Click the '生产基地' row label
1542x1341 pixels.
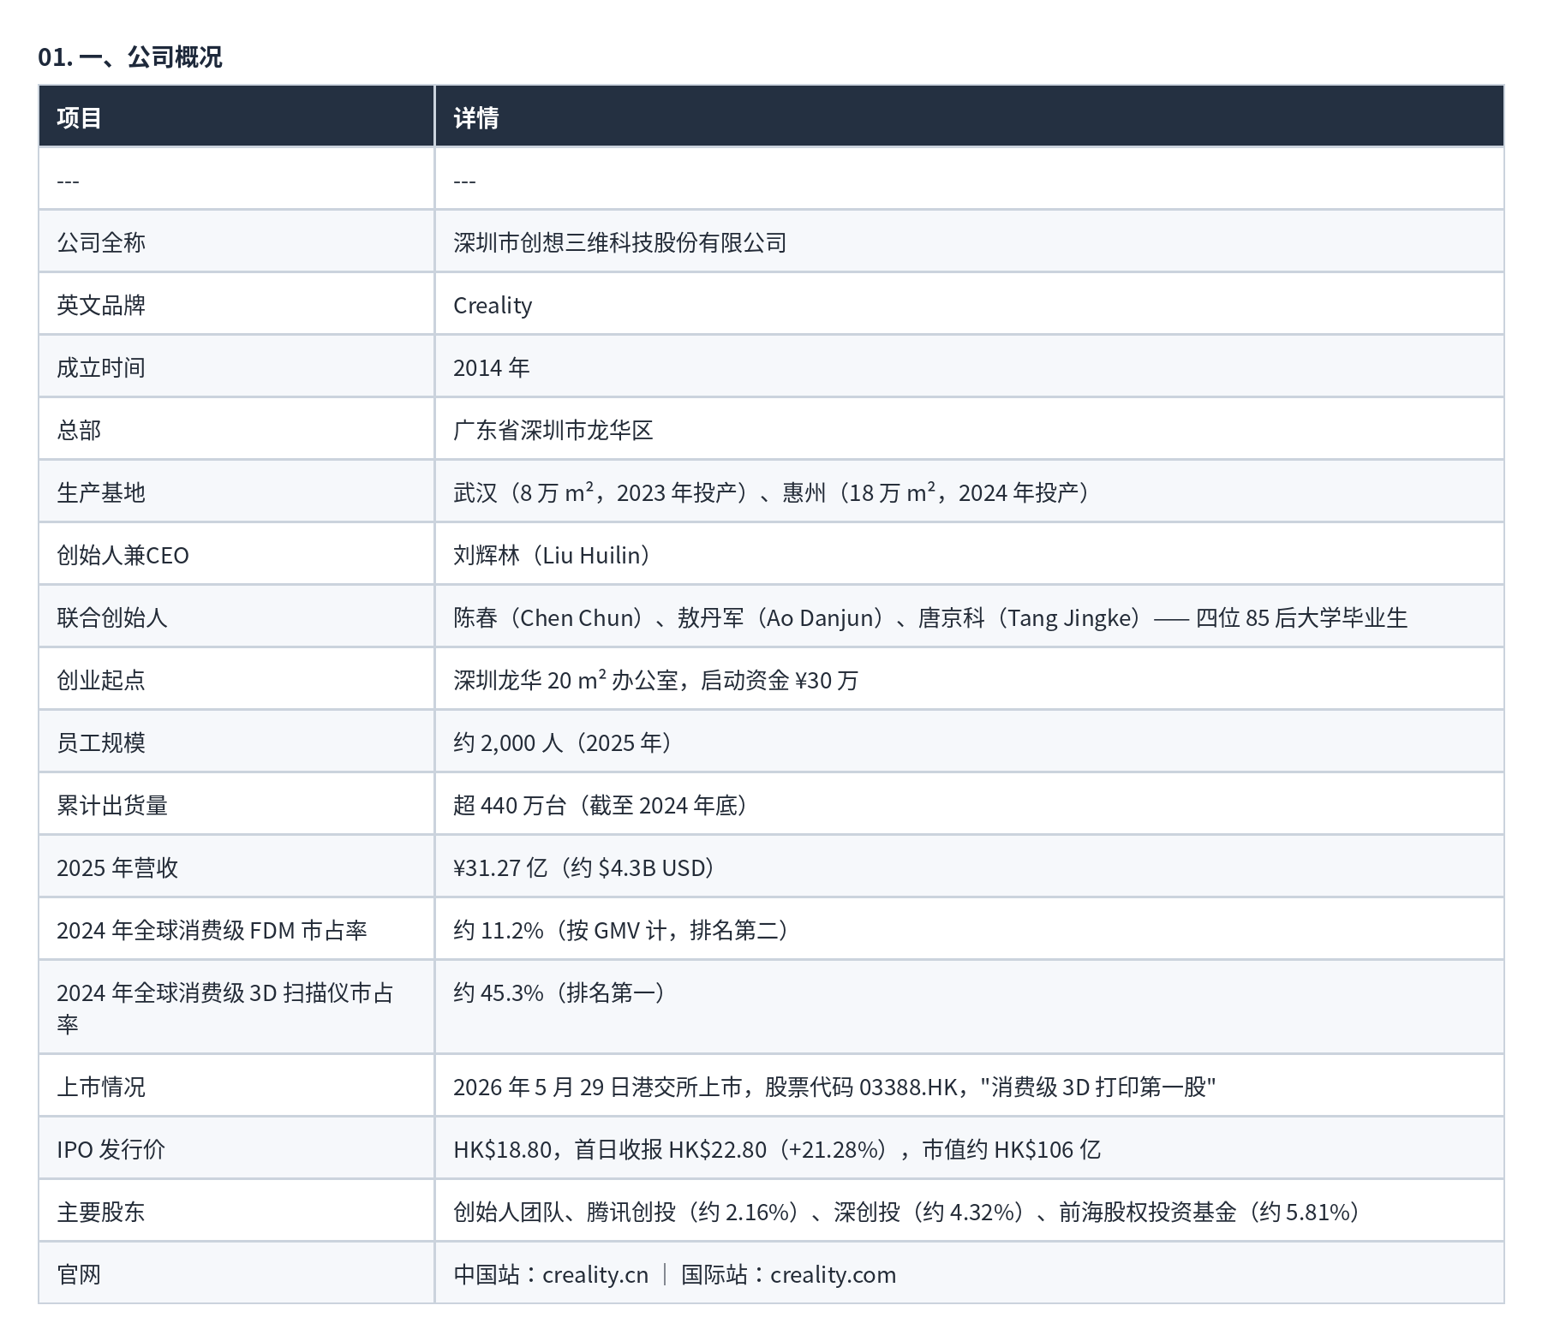click(236, 492)
